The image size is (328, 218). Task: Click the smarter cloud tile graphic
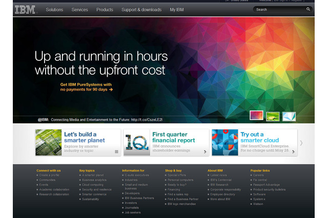[224, 142]
